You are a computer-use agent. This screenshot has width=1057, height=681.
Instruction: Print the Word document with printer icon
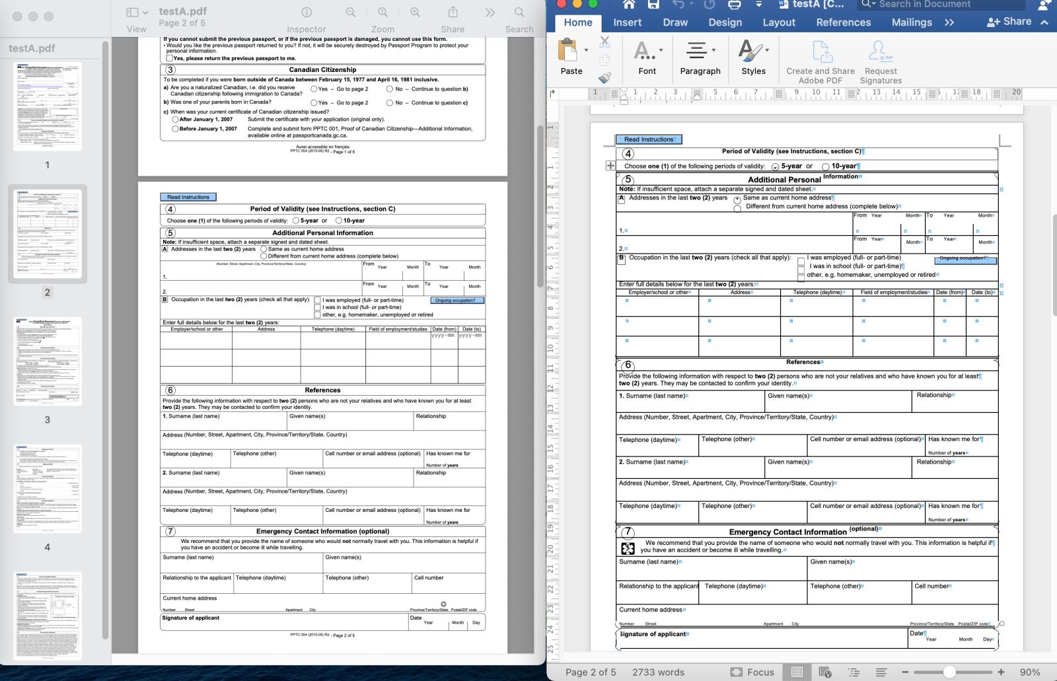(x=734, y=5)
